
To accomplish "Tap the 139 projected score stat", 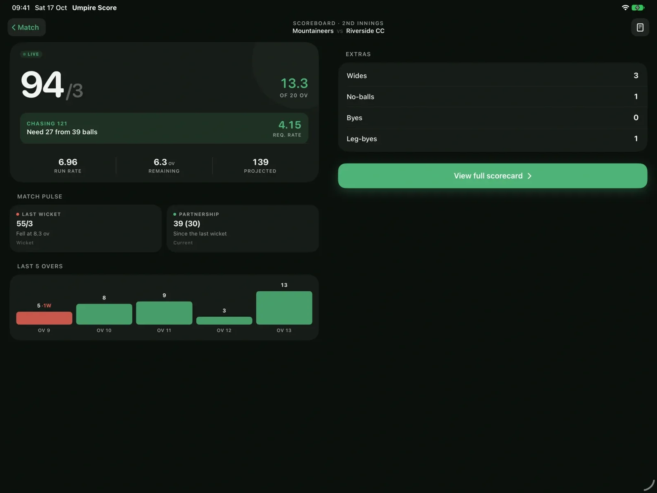I will coord(260,166).
